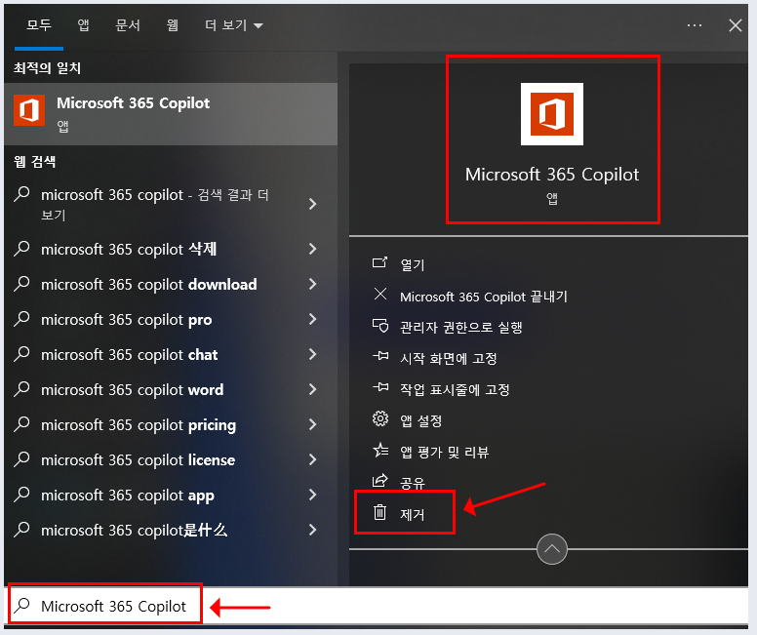Expand arrow for 'copilot download' suggestion
The width and height of the screenshot is (757, 635).
[x=312, y=284]
